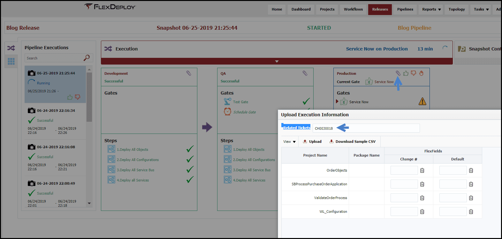Open the View dropdown in upload panel
502x239 pixels.
pyautogui.click(x=289, y=142)
